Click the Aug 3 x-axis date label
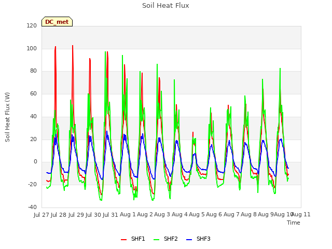The height and width of the screenshot is (249, 332). pyautogui.click(x=162, y=215)
